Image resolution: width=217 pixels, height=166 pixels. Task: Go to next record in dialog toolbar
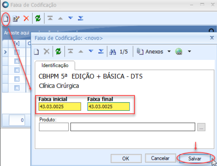tap(91, 51)
